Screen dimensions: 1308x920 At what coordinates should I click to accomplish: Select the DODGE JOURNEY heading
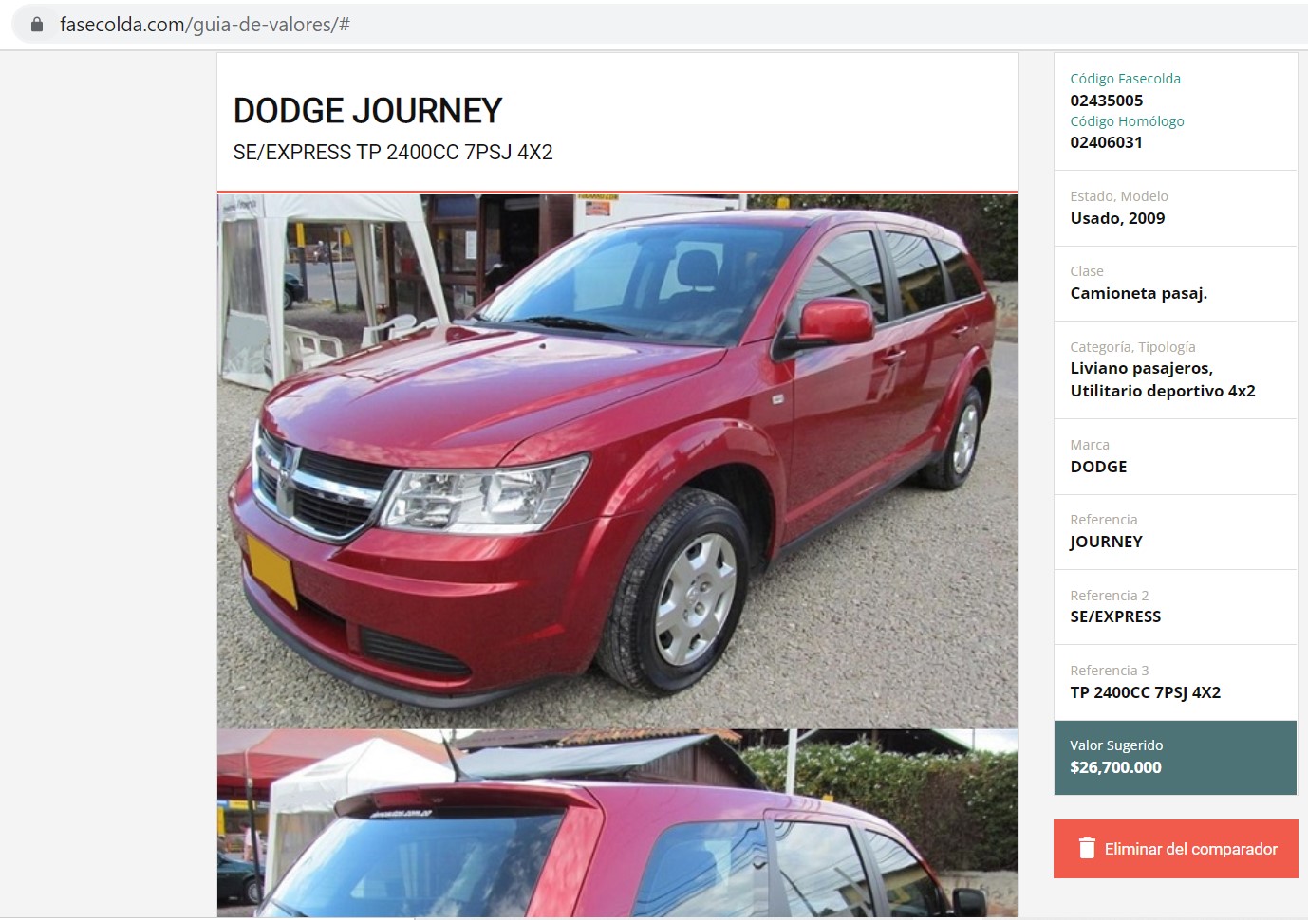point(367,111)
